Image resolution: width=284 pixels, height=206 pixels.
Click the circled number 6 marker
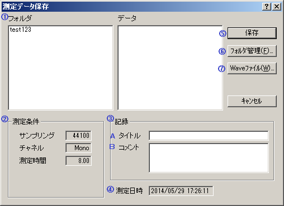point(222,51)
